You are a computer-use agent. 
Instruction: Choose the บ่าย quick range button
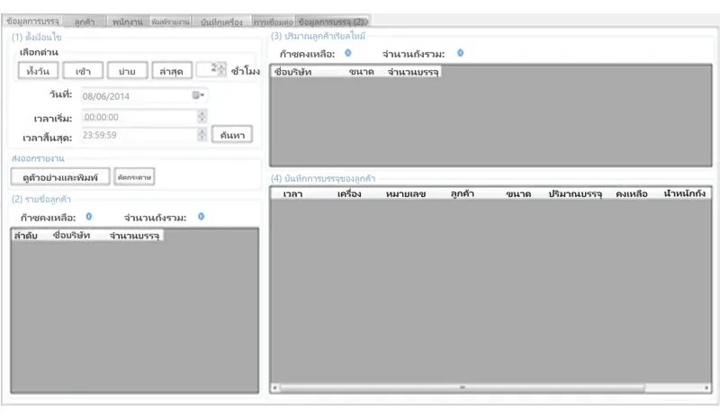click(x=127, y=71)
